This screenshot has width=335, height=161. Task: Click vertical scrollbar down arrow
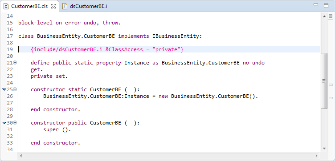[x=324, y=148]
